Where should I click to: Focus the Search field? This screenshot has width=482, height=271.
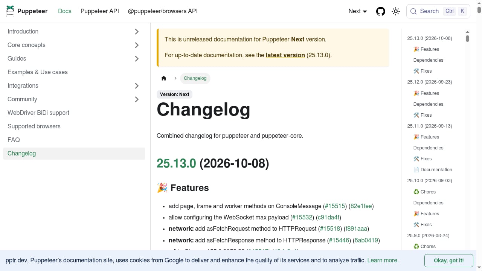[x=438, y=11]
